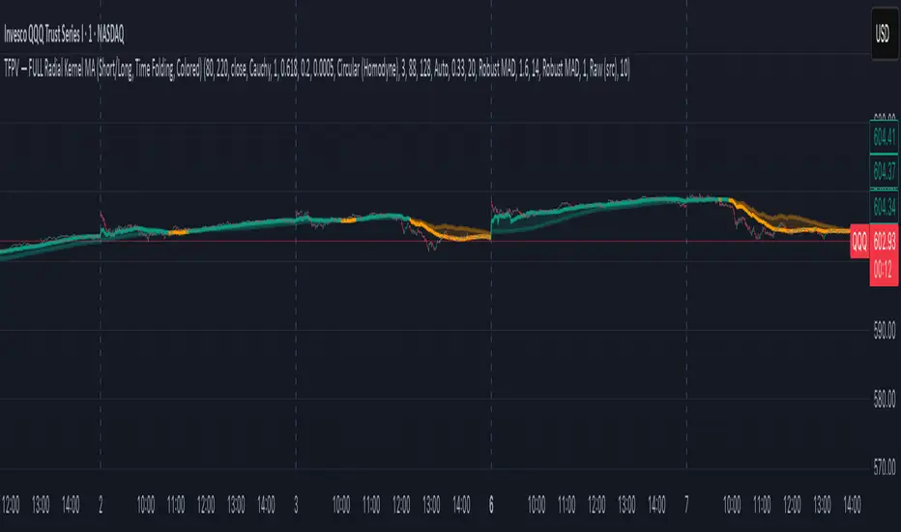
Task: Click the 604.41 indicator price label
Action: 885,137
